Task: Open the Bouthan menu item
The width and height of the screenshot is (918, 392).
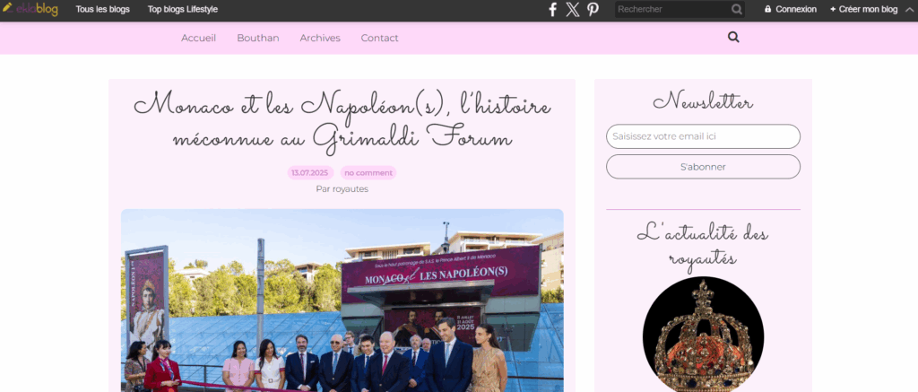Action: tap(257, 38)
